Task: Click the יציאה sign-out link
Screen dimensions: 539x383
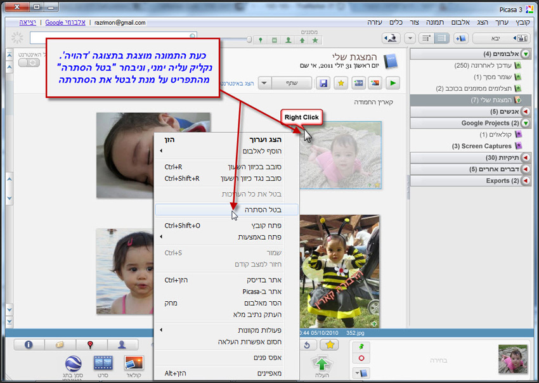Action: [27, 22]
